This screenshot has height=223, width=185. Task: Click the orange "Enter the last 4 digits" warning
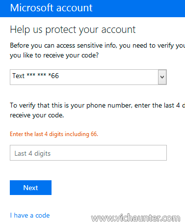(54, 134)
